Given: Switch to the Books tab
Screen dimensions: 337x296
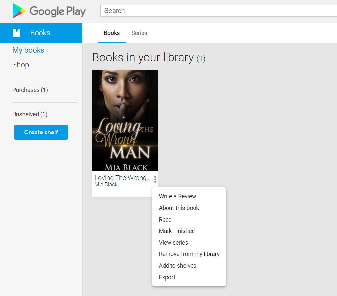Looking at the screenshot, I should point(112,33).
